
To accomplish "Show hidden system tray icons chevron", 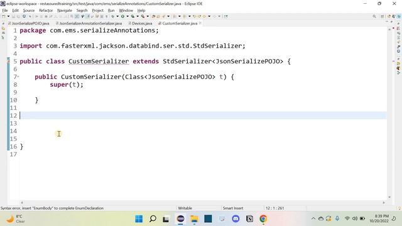I will pyautogui.click(x=313, y=218).
